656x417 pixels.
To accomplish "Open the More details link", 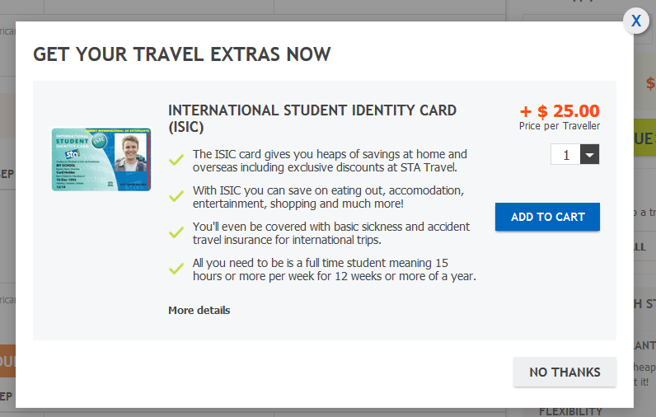I will 199,311.
